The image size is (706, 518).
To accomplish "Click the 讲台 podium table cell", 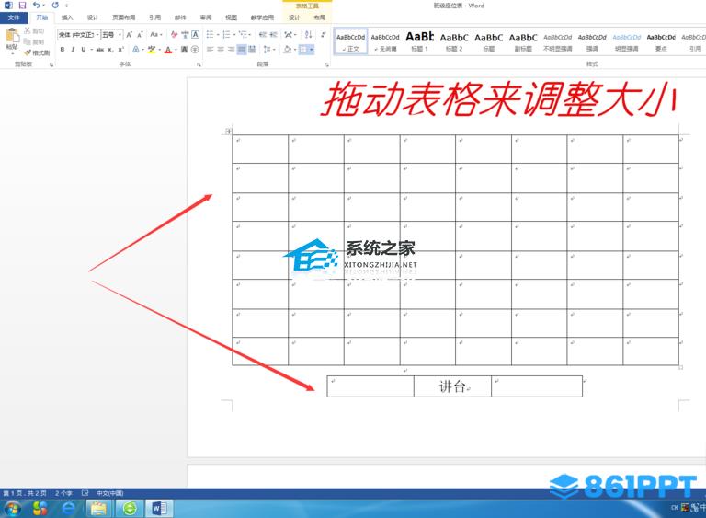I will pyautogui.click(x=452, y=386).
